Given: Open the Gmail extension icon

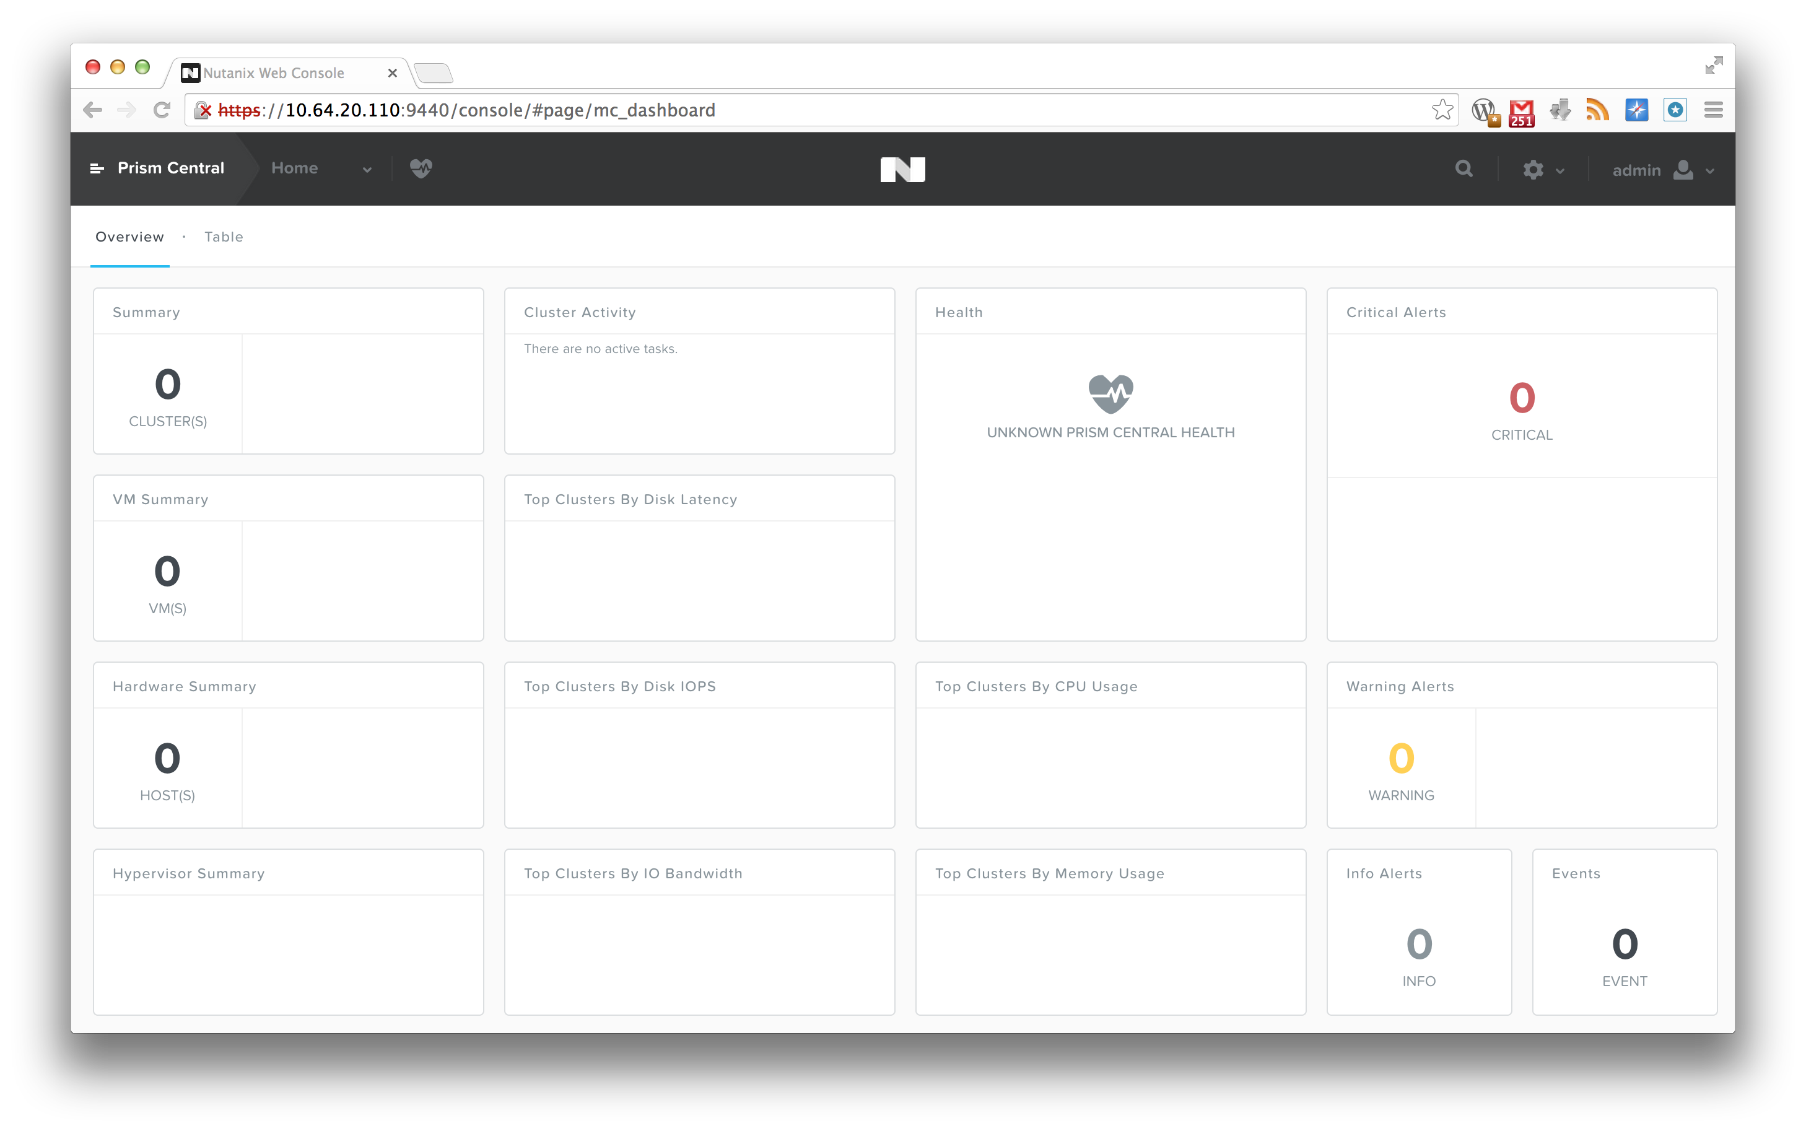Looking at the screenshot, I should pyautogui.click(x=1521, y=111).
